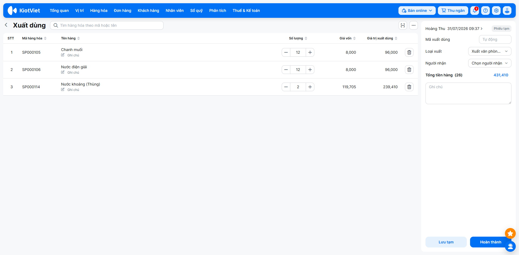Click product code SP000114
The width and height of the screenshot is (519, 255).
(x=31, y=87)
